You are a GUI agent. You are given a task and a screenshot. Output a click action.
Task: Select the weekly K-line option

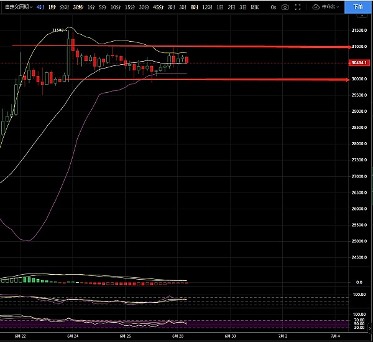pyautogui.click(x=254, y=7)
